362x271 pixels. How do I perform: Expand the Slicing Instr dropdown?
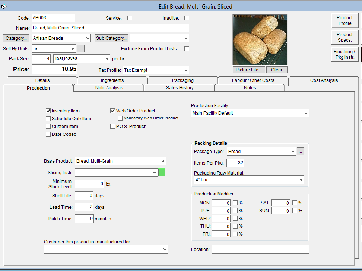click(x=155, y=173)
